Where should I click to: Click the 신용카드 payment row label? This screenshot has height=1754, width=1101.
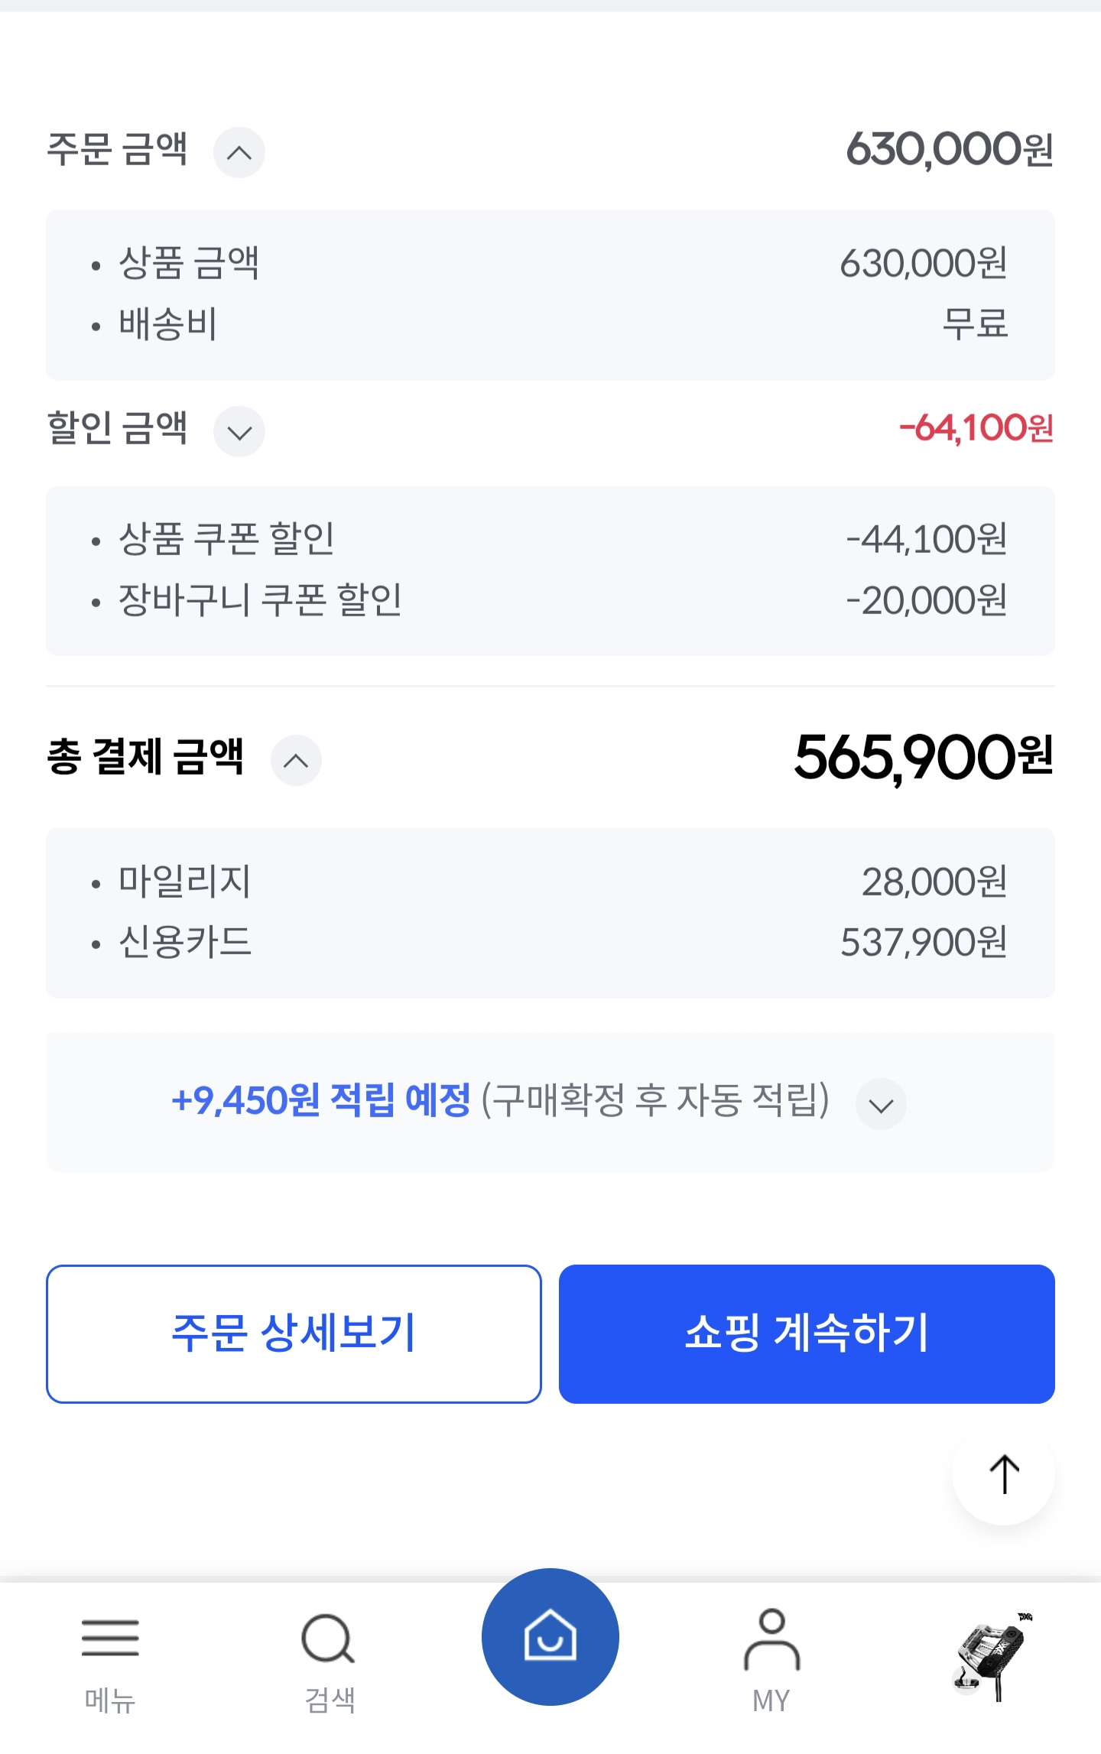click(x=185, y=942)
